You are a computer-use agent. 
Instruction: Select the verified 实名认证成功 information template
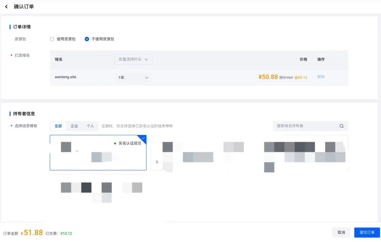coord(98,153)
